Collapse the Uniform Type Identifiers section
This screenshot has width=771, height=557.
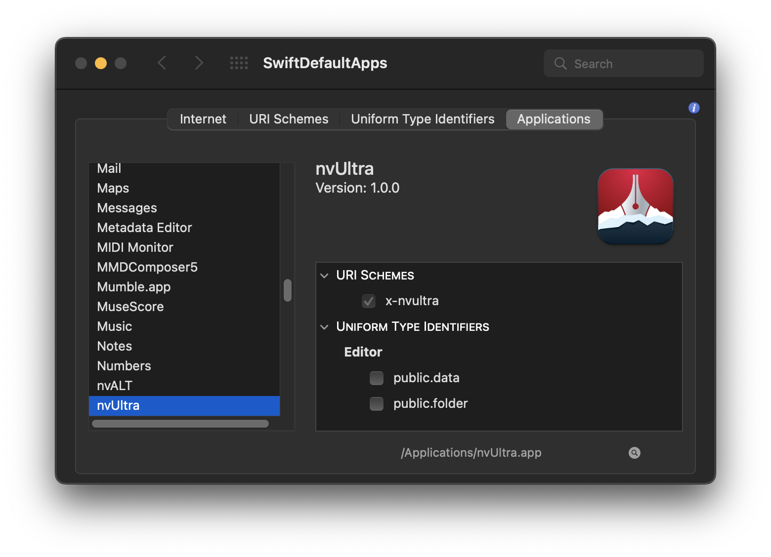tap(324, 327)
